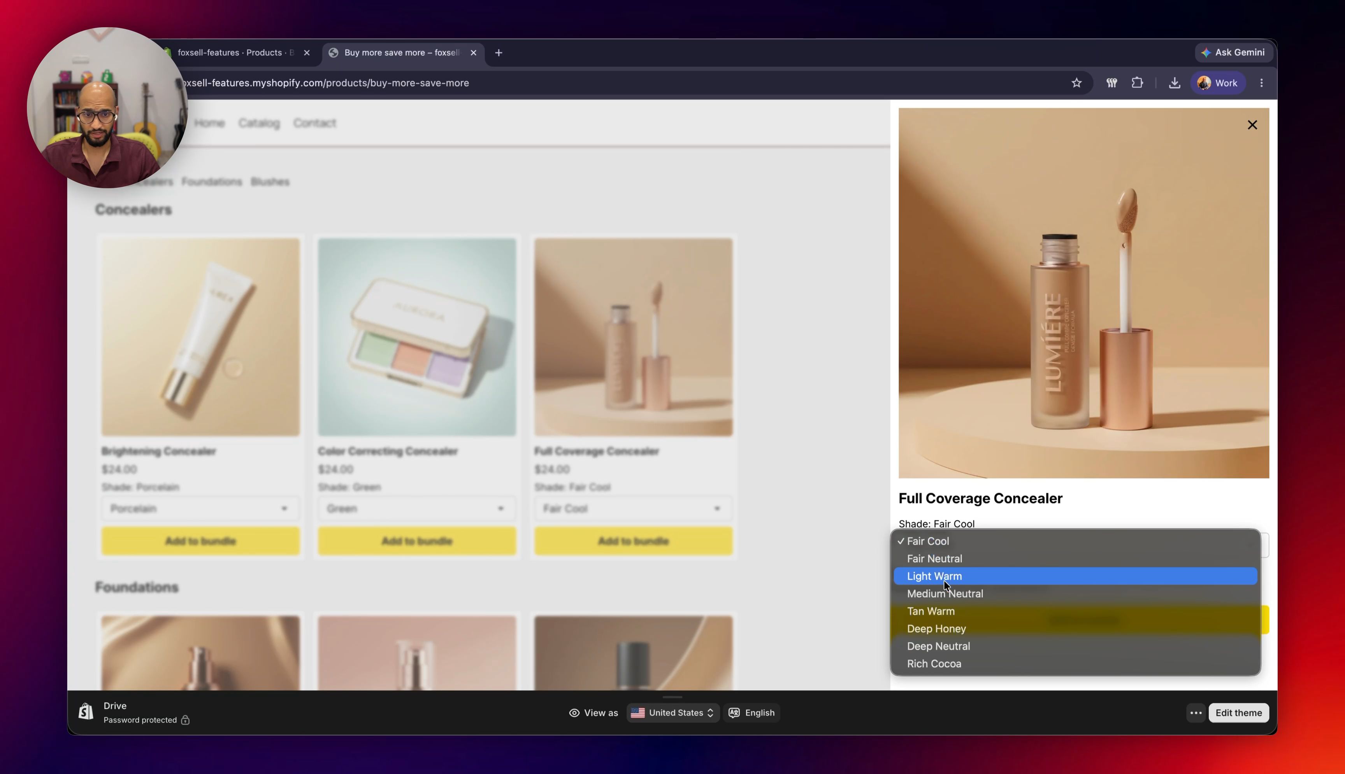The height and width of the screenshot is (774, 1345).
Task: Switch to the Buy more save more tab
Action: pos(402,53)
